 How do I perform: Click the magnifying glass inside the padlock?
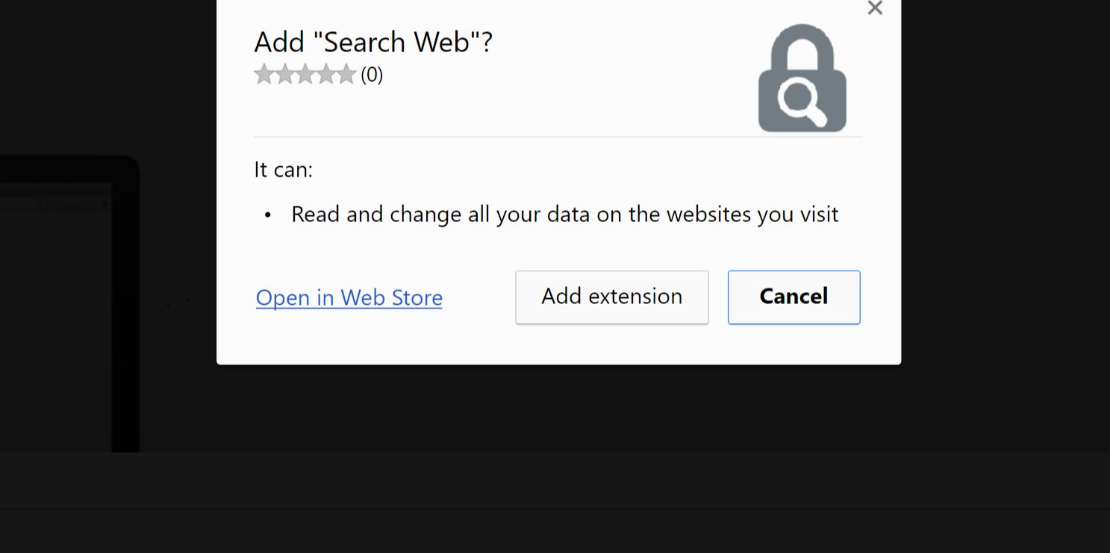800,101
